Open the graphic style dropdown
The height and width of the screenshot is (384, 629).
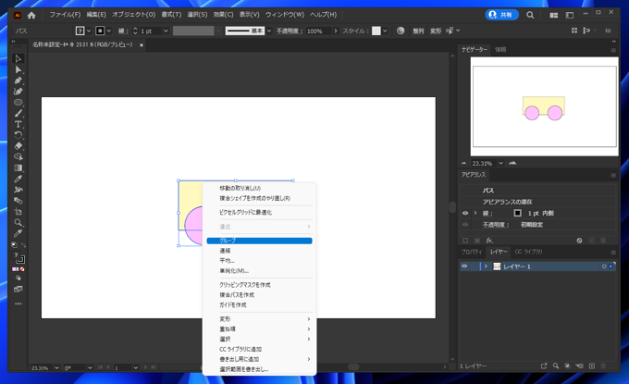click(385, 31)
